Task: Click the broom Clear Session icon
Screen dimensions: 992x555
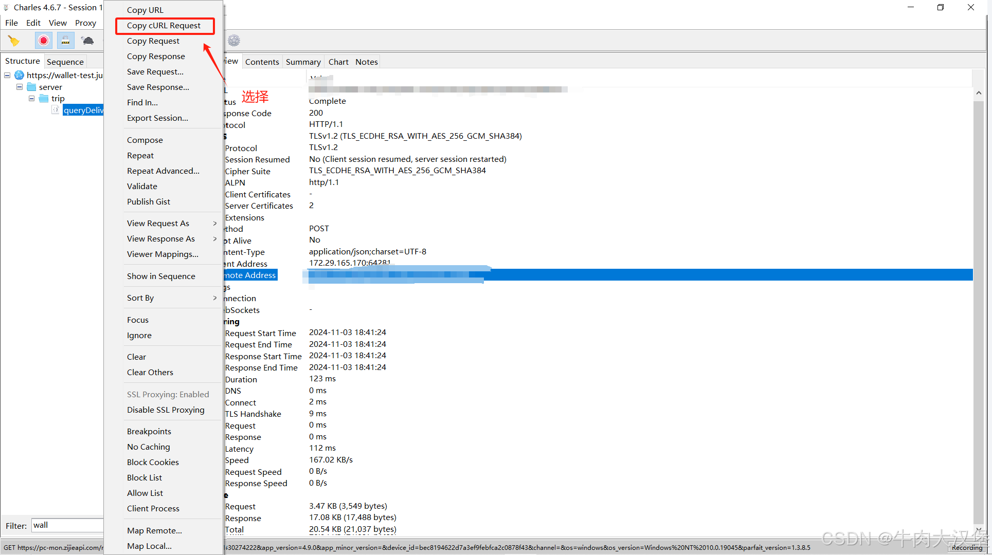Action: tap(13, 41)
